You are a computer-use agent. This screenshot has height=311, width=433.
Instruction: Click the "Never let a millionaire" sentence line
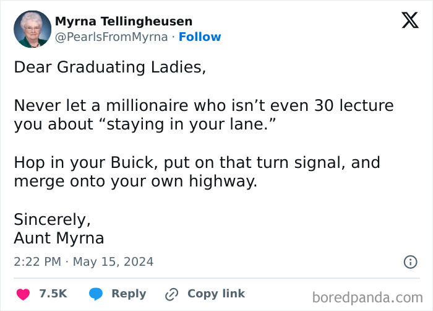(204, 105)
